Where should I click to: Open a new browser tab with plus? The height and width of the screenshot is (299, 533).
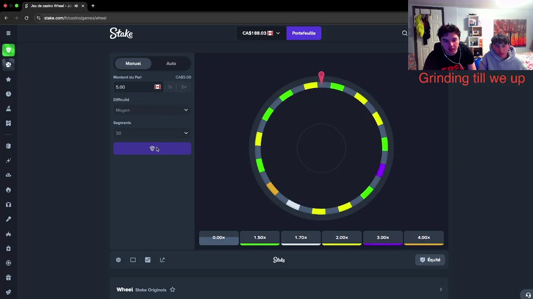93,6
